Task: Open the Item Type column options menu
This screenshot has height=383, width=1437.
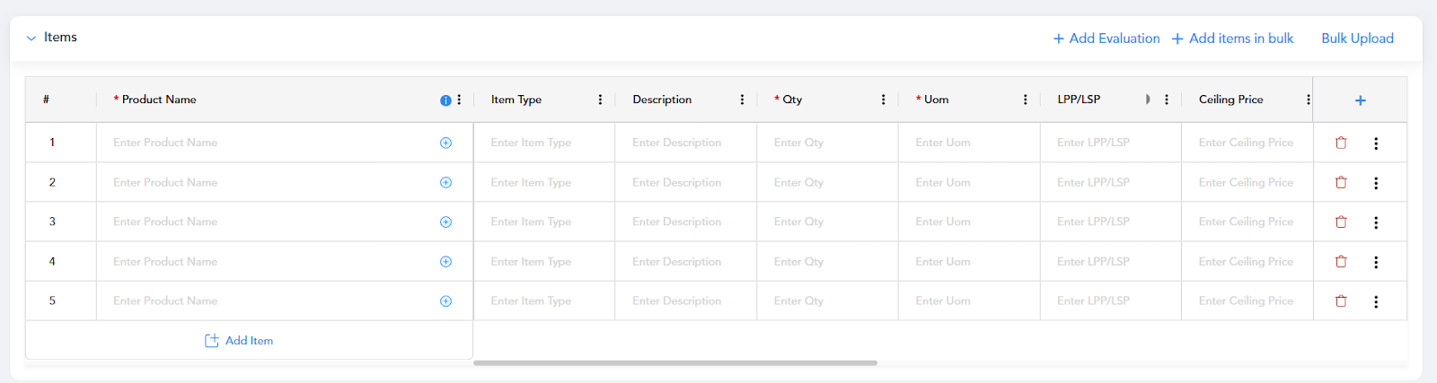Action: click(600, 100)
